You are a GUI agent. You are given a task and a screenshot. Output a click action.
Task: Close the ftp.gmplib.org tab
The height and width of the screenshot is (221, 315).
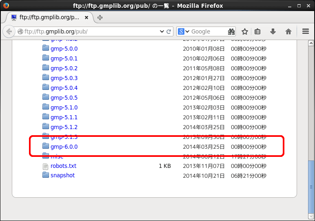tap(87, 18)
